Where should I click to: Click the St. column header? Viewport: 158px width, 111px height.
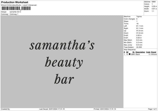(x=134, y=52)
